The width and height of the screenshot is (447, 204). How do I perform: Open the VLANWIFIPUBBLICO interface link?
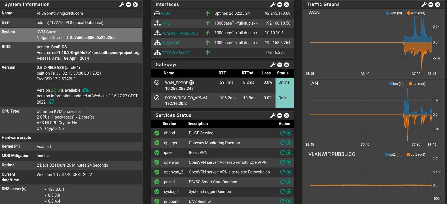coord(180,33)
